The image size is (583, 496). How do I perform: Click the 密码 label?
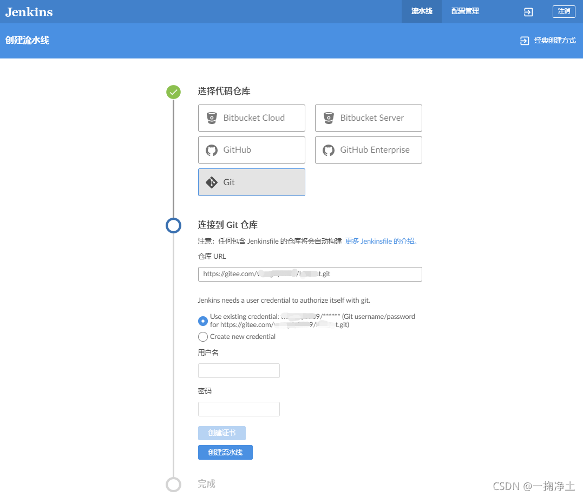(x=205, y=391)
